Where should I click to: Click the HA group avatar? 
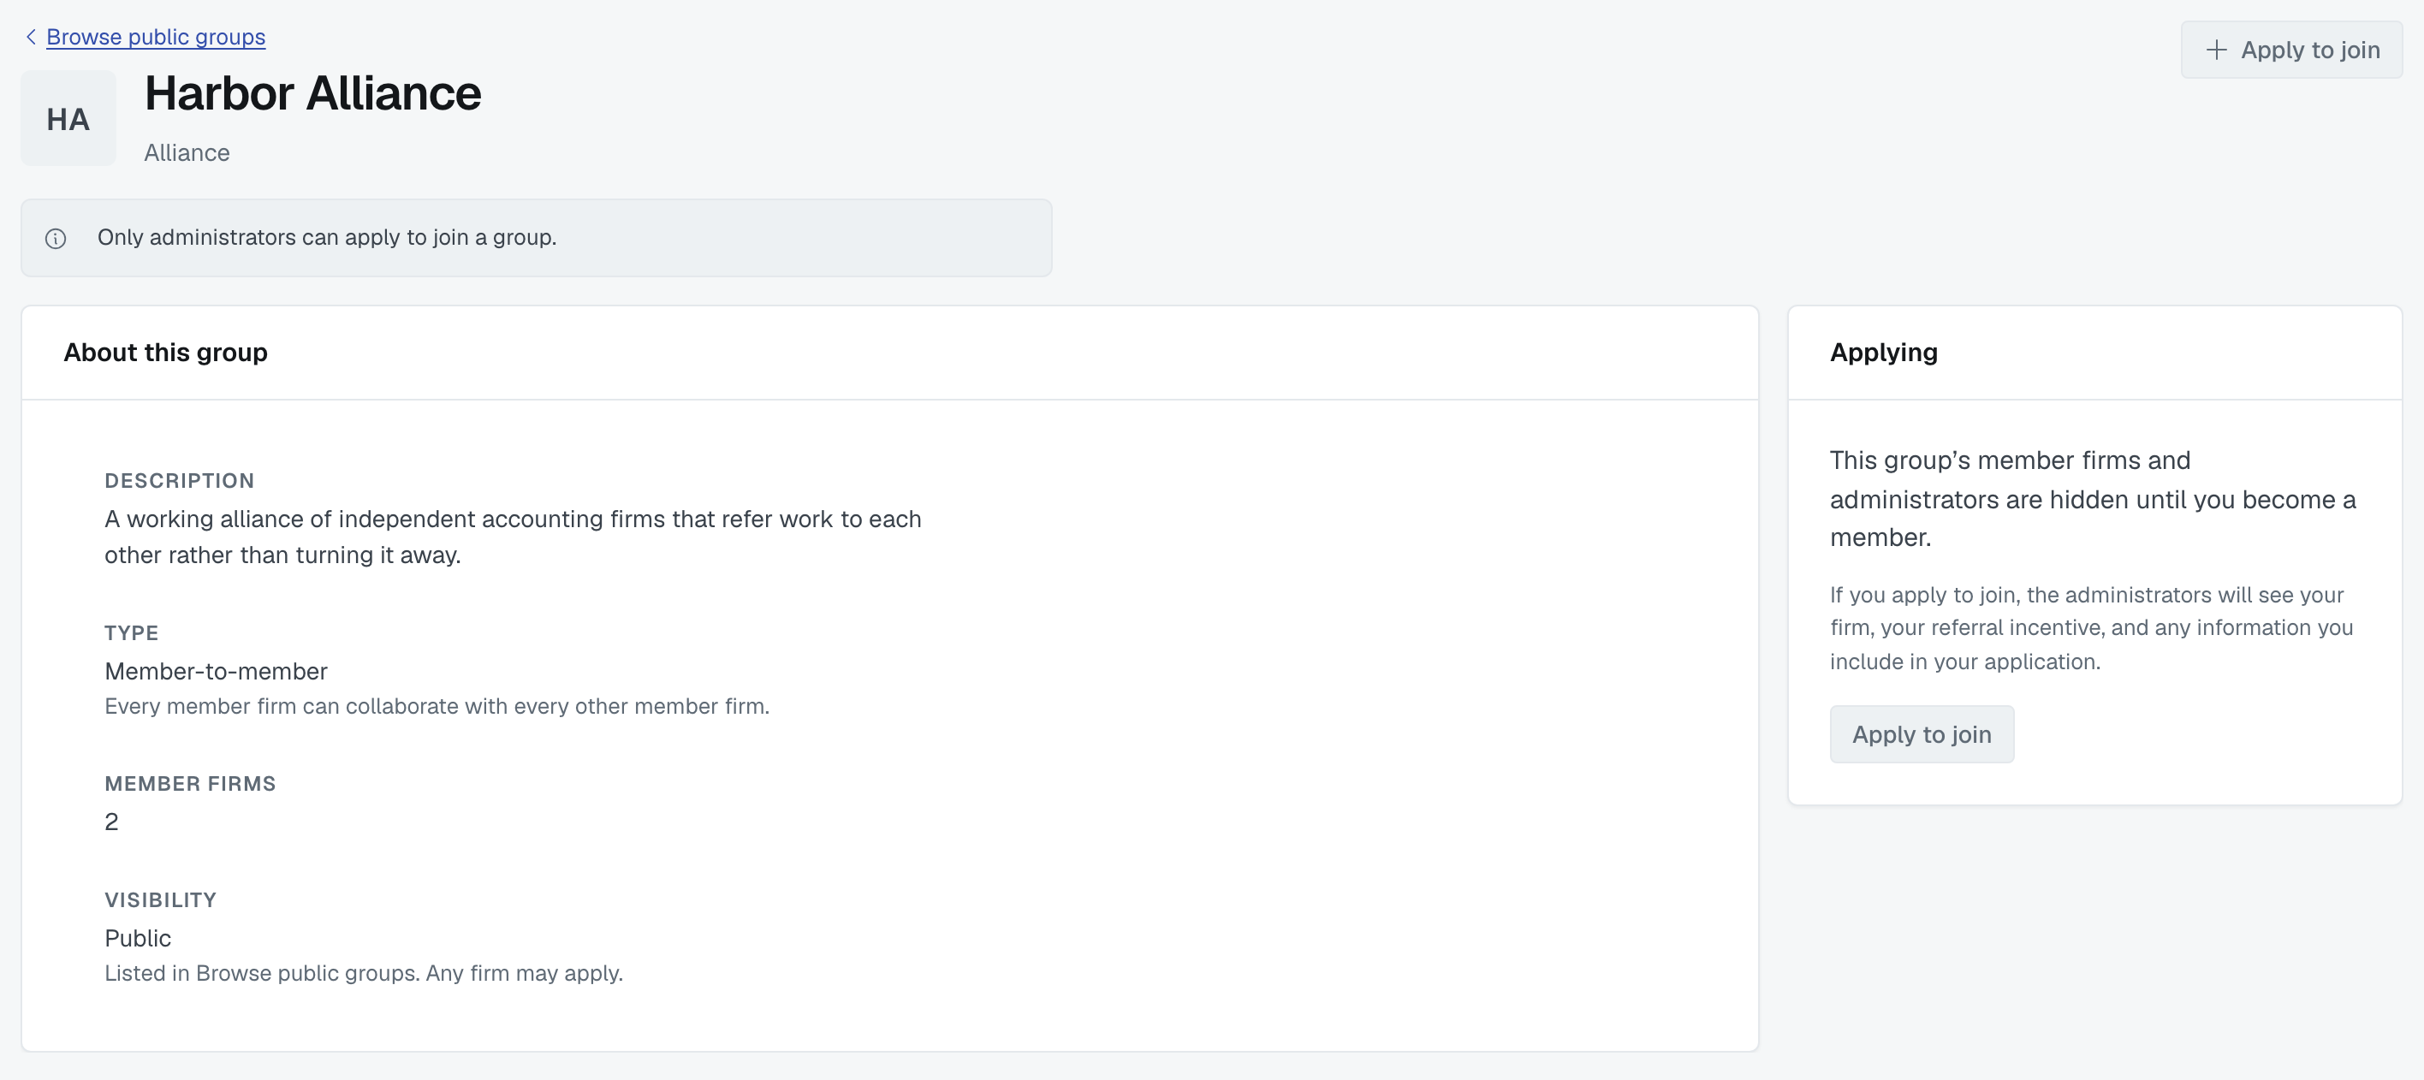[x=68, y=119]
